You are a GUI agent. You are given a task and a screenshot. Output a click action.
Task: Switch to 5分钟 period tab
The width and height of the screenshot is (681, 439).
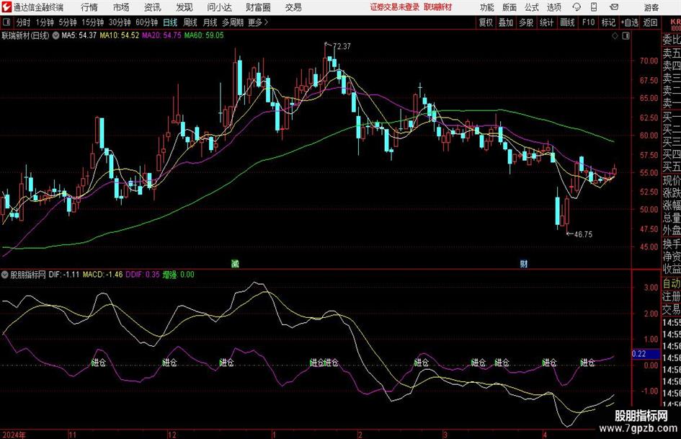coord(68,22)
